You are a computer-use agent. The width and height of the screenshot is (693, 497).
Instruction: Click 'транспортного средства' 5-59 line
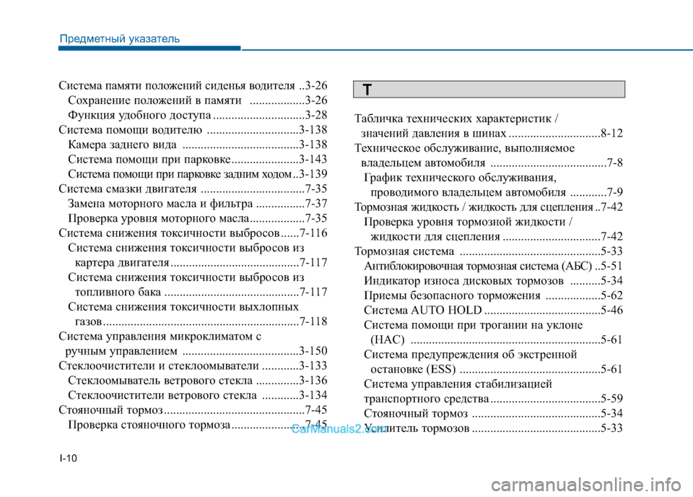pos(493,399)
